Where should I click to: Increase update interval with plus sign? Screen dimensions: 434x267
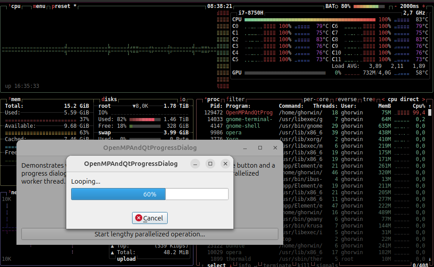[430, 6]
